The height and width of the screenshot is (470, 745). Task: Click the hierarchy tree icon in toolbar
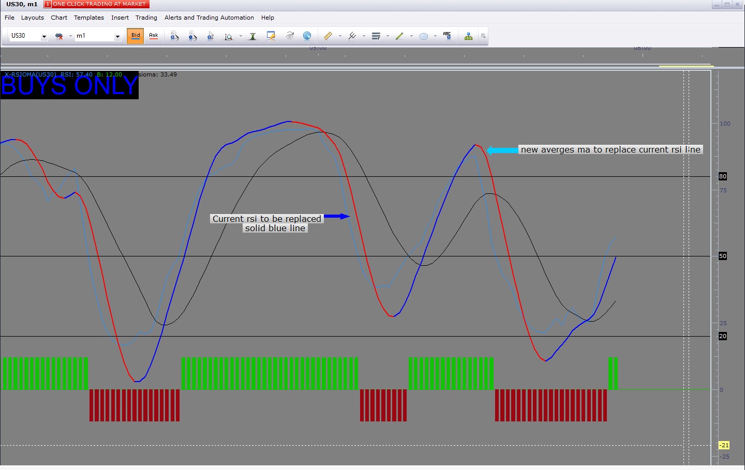(468, 36)
